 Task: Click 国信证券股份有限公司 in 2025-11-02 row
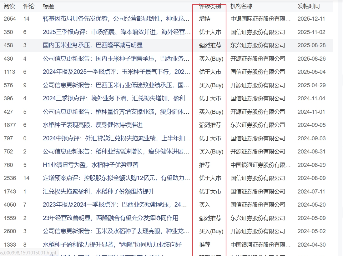point(258,32)
